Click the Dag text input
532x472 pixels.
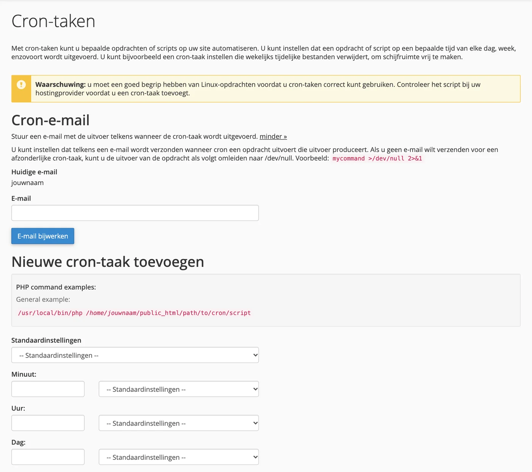click(x=48, y=457)
